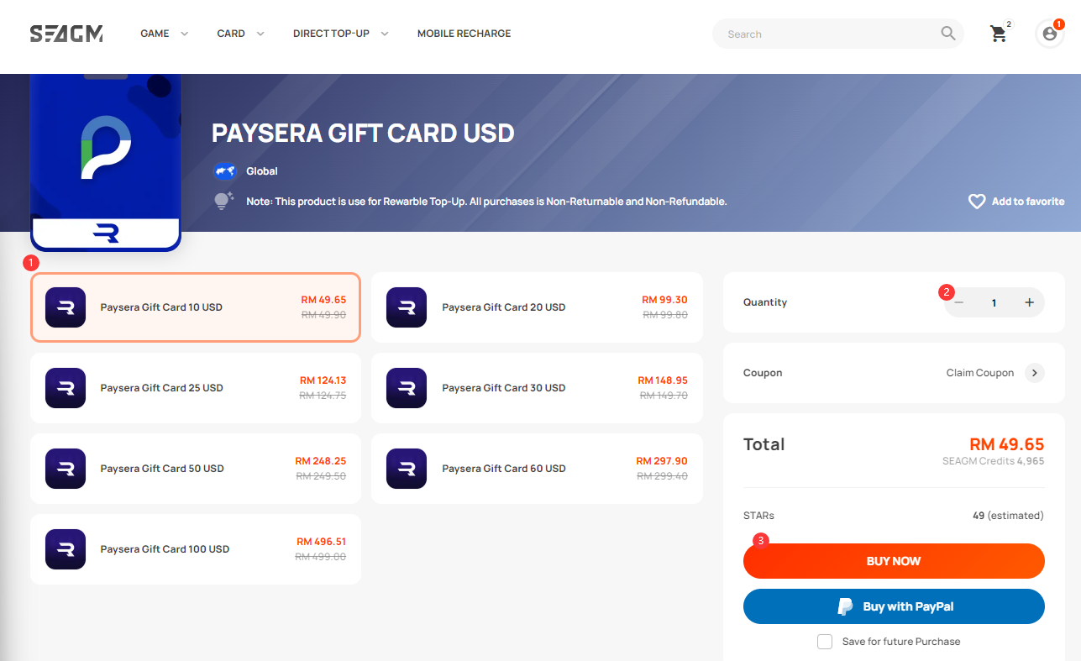Decrease quantity with minus button
Viewport: 1081px width, 661px height.
(x=959, y=302)
